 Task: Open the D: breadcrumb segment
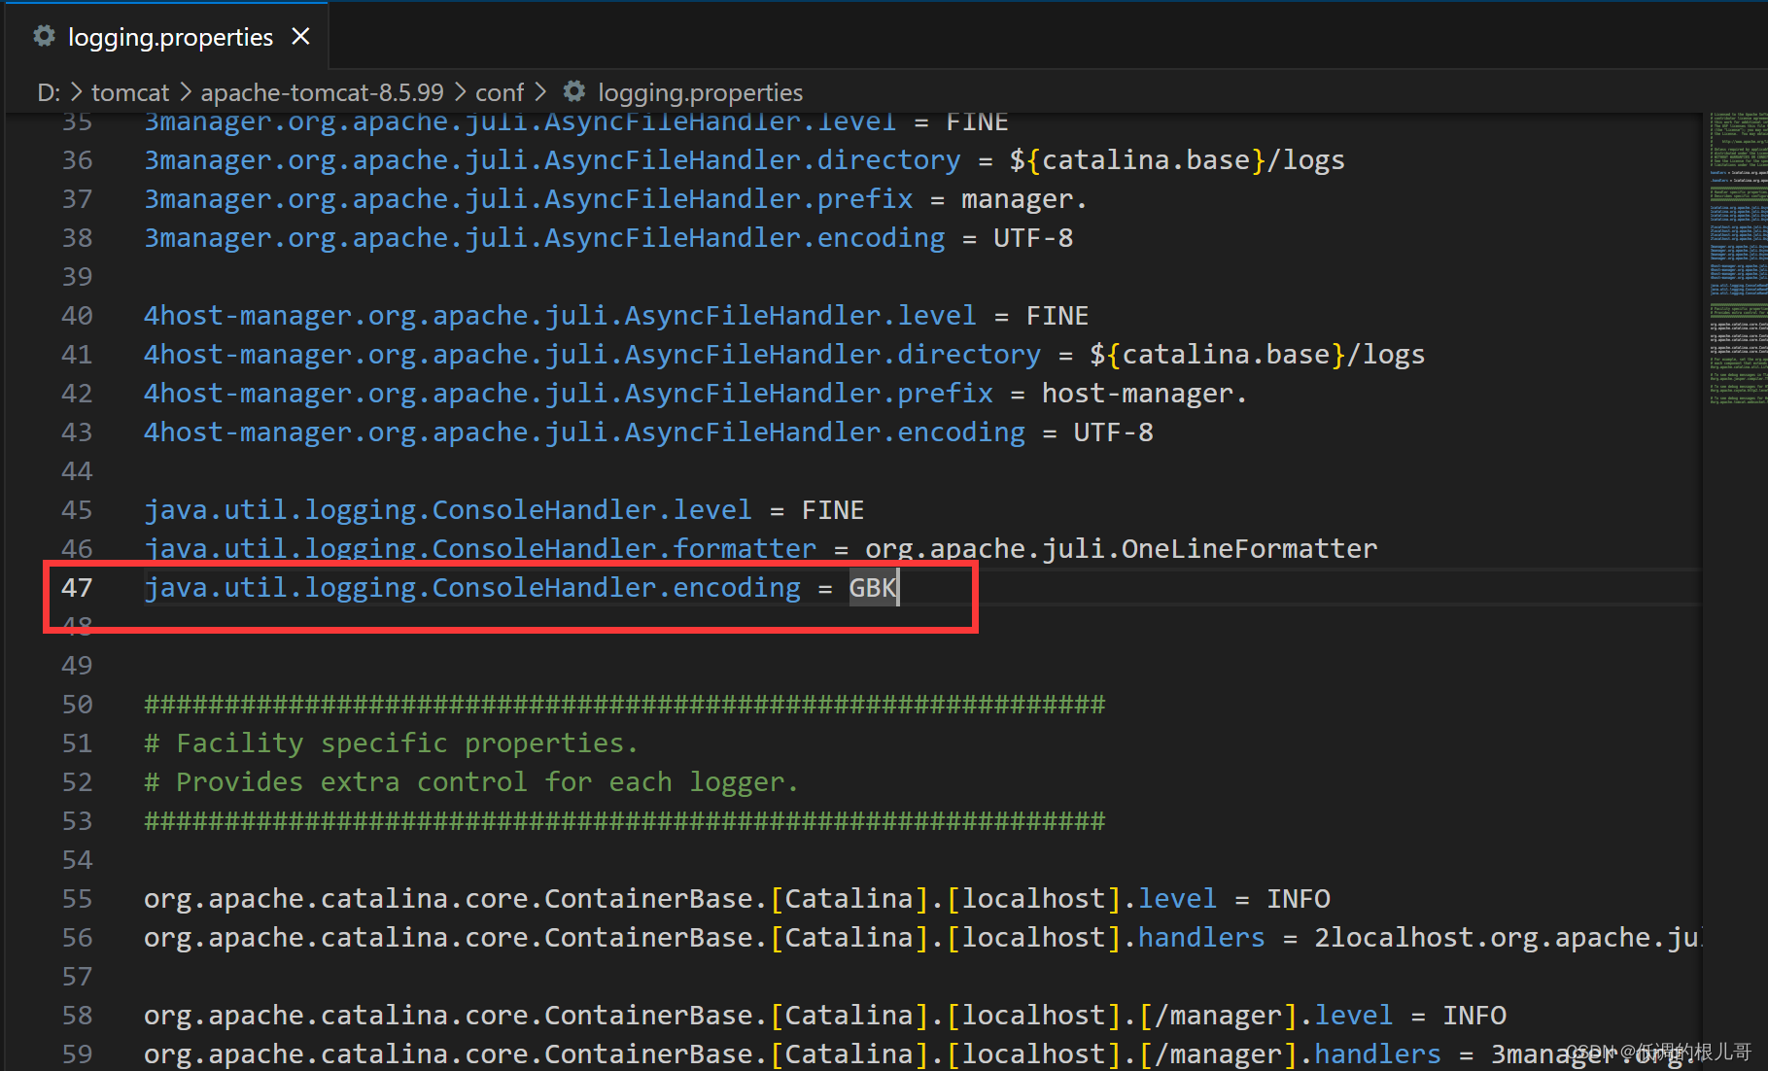pos(49,92)
